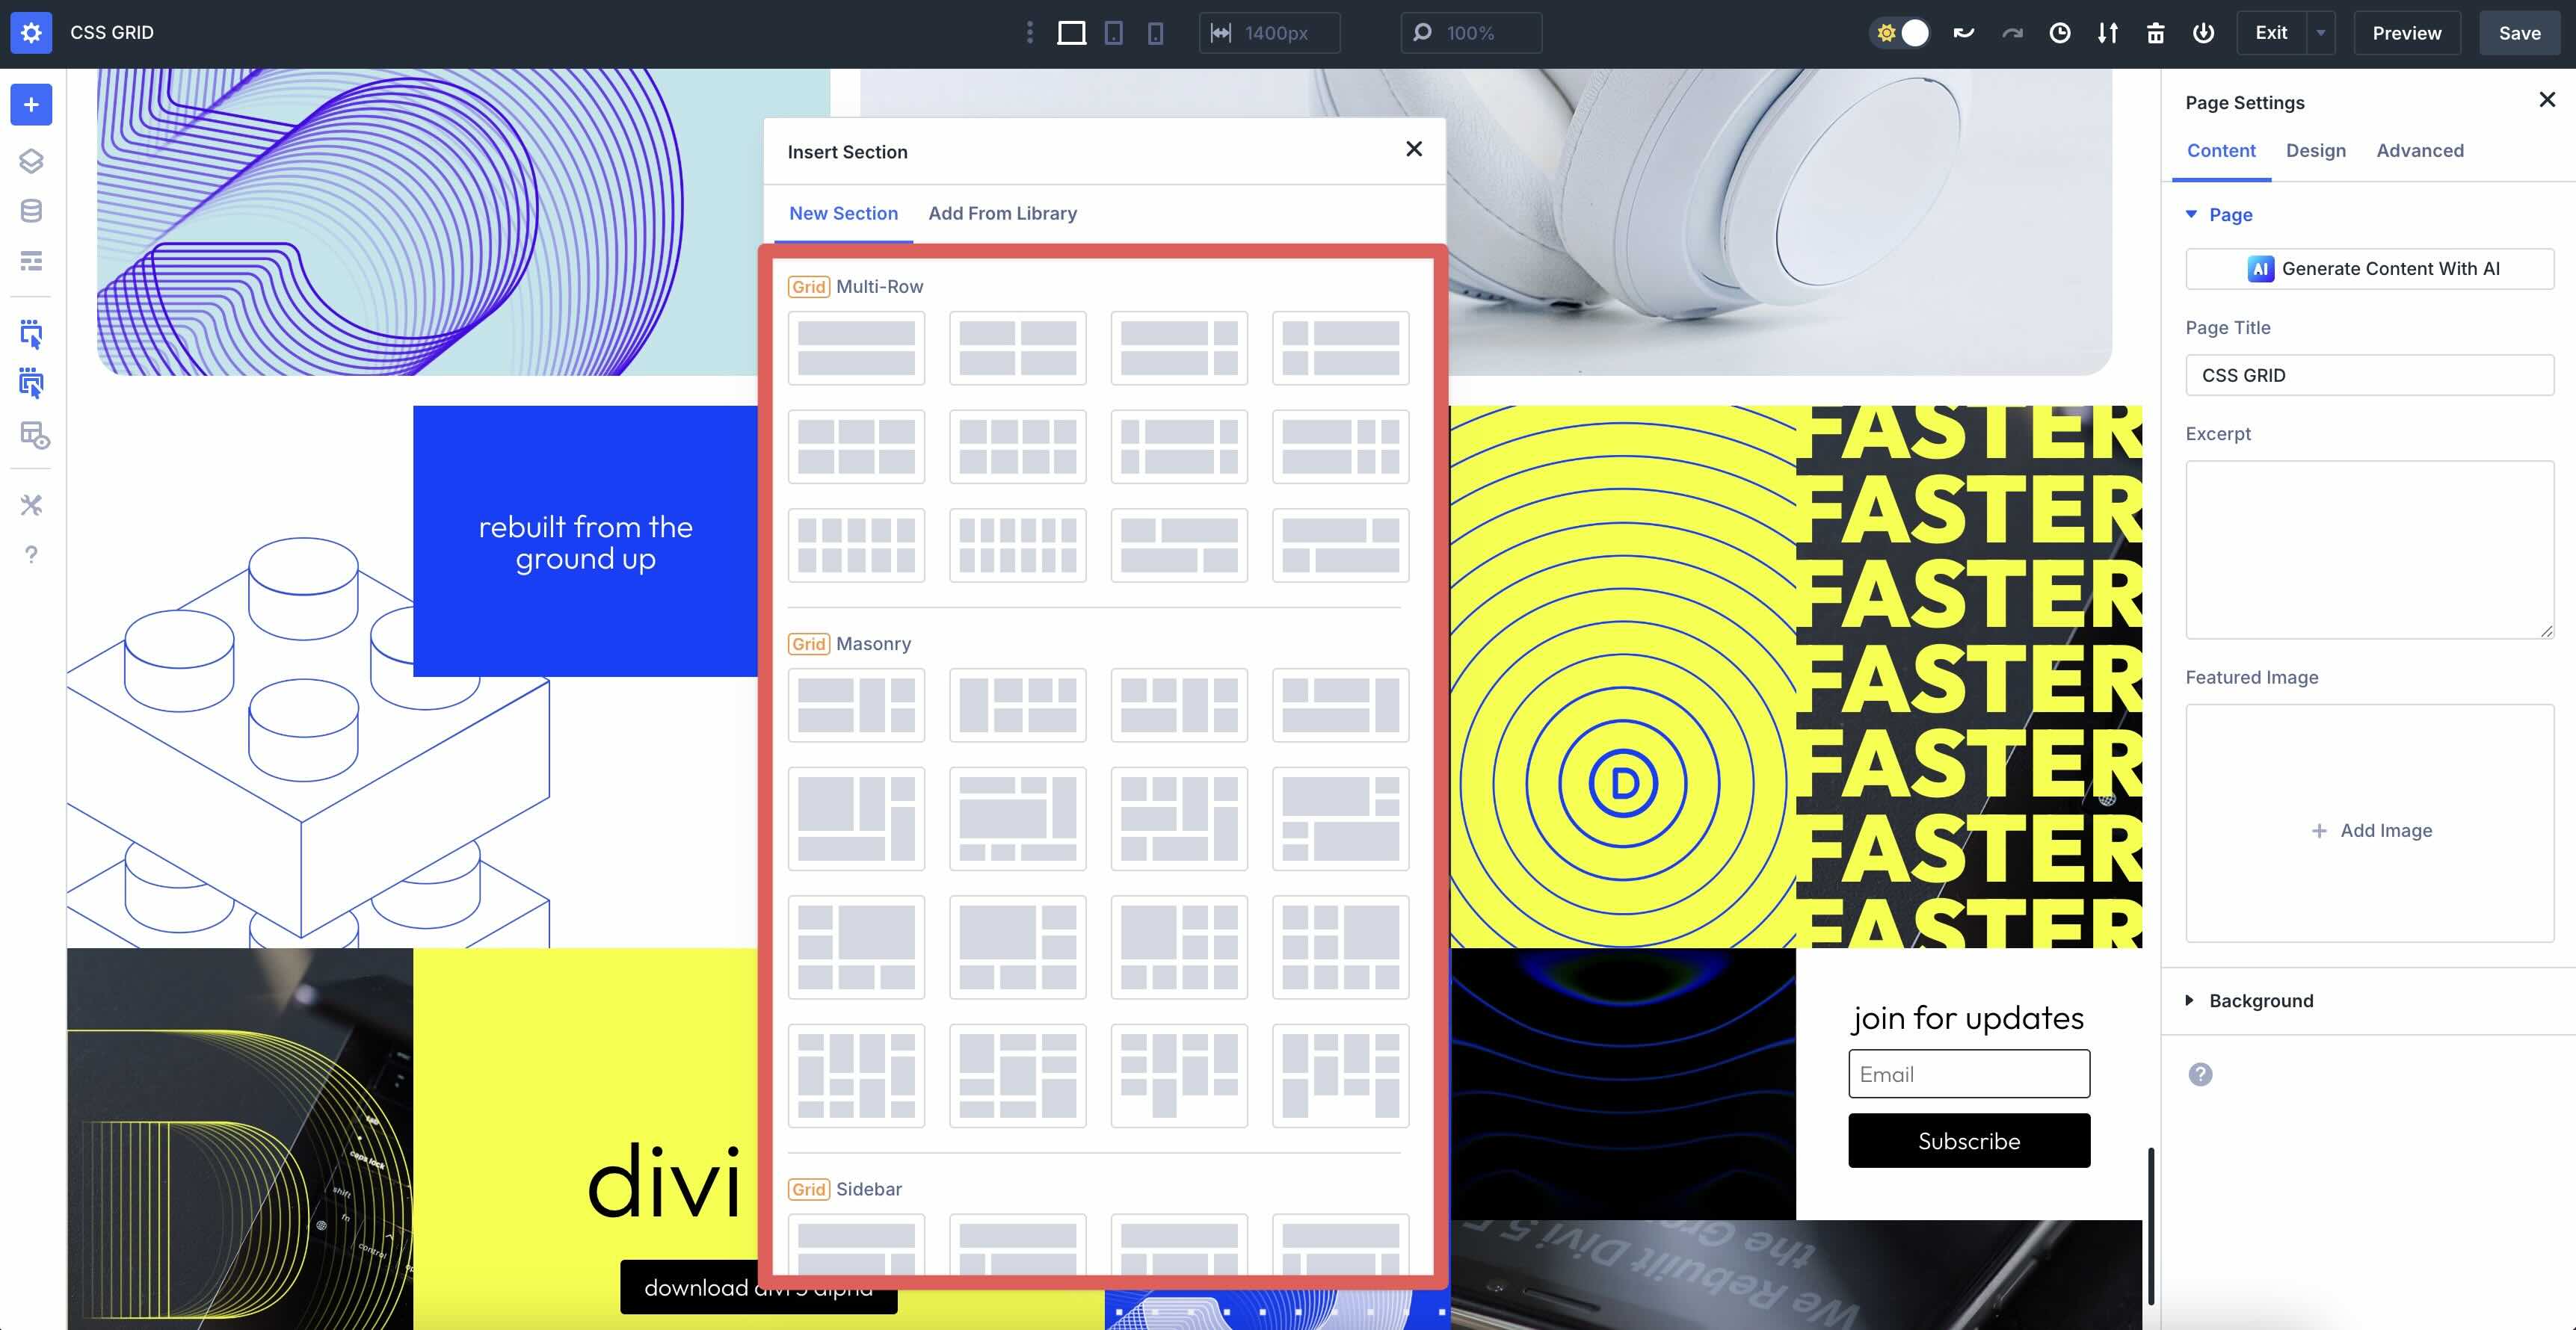Image resolution: width=2576 pixels, height=1330 pixels.
Task: Click the undo icon in the toolbar
Action: (1963, 33)
